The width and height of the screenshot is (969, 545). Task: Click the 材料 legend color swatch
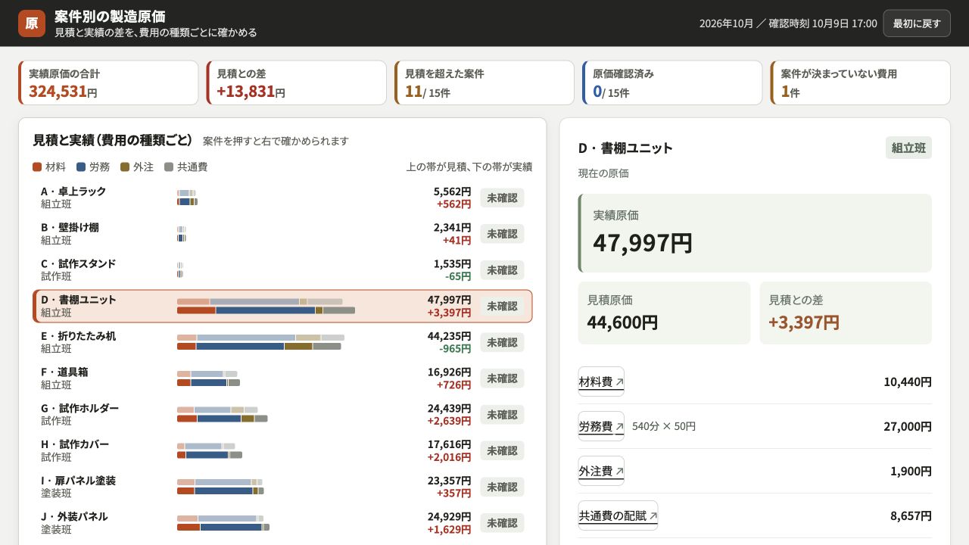[x=37, y=167]
